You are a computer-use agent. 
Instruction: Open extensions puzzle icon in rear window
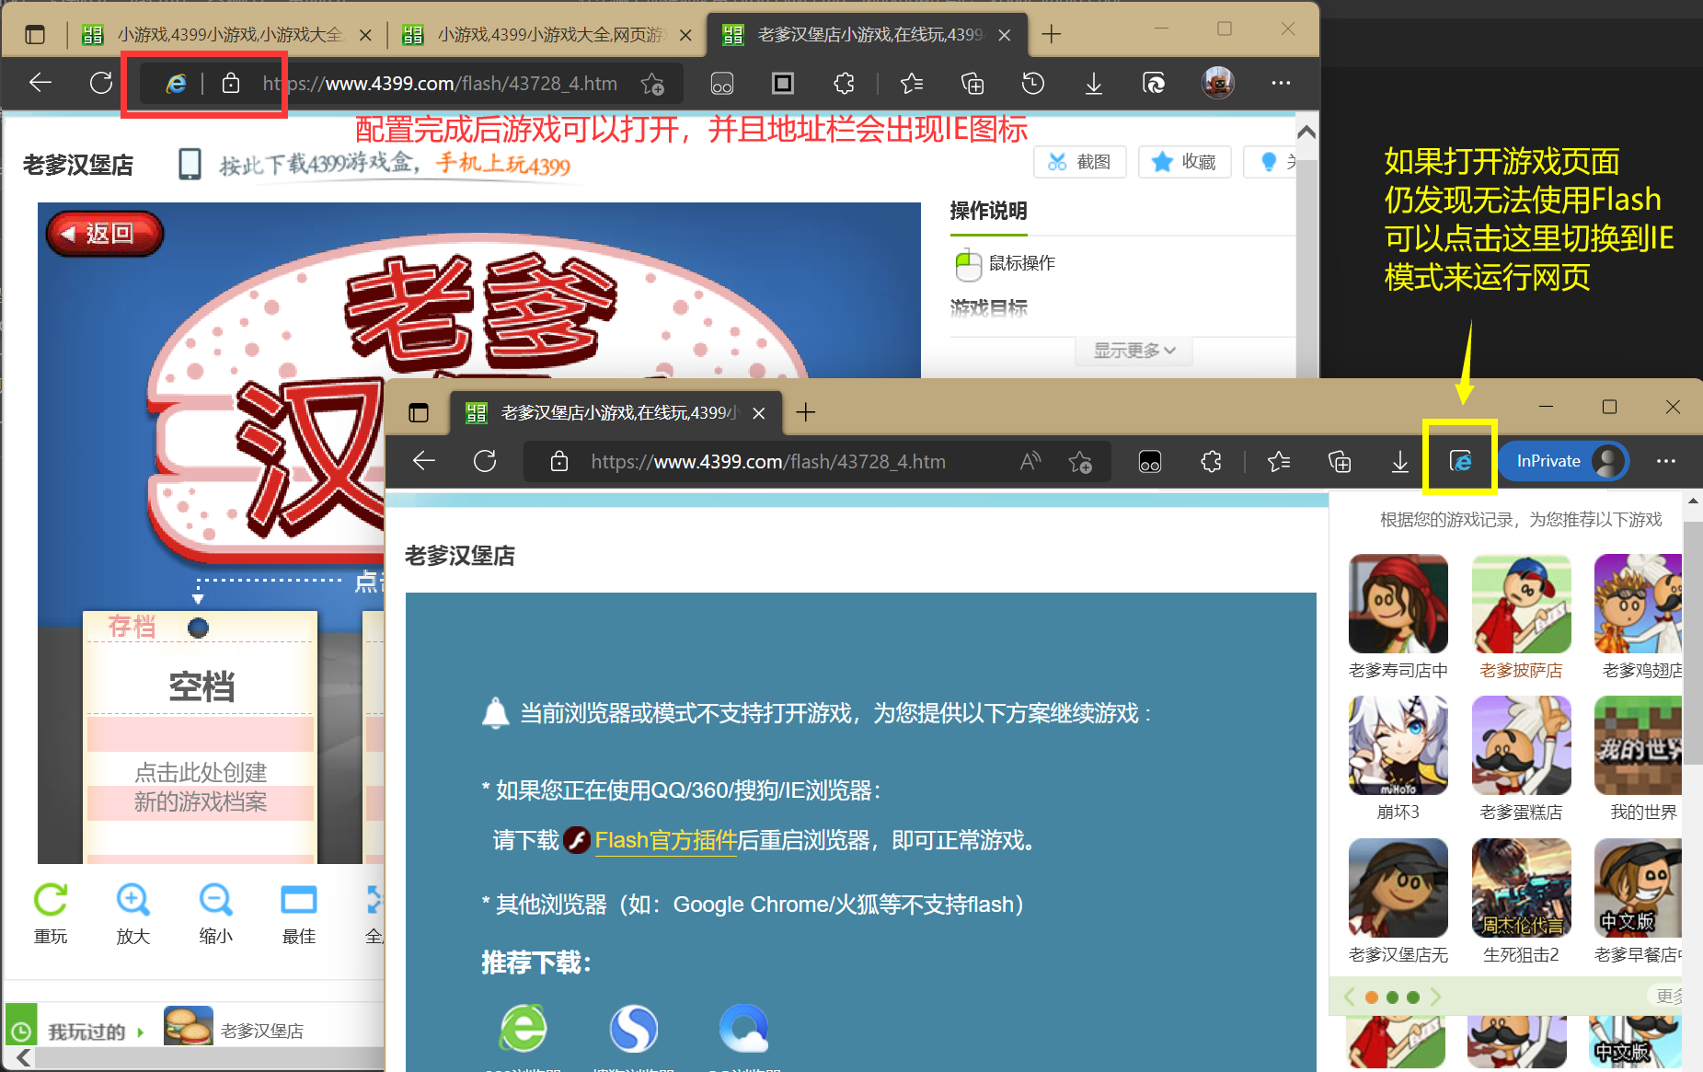[844, 84]
